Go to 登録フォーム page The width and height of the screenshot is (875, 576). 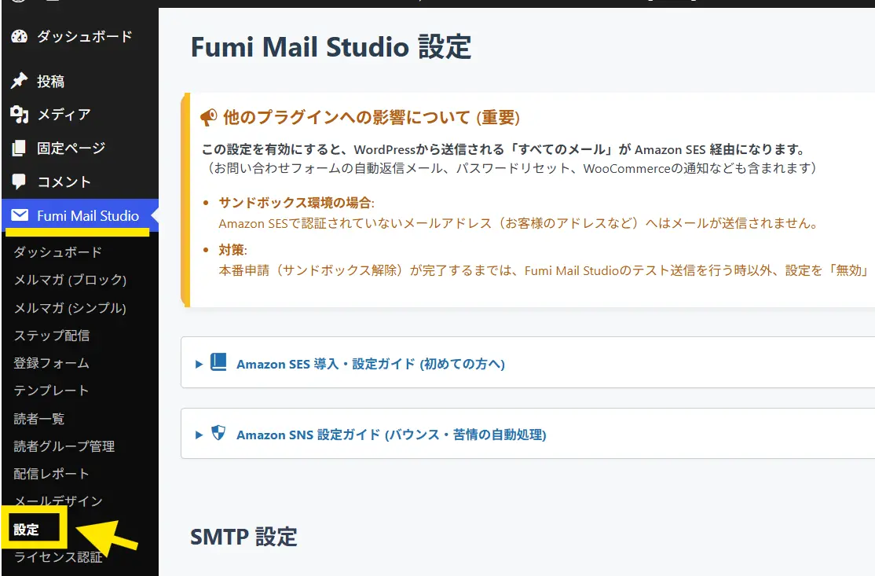[x=52, y=363]
